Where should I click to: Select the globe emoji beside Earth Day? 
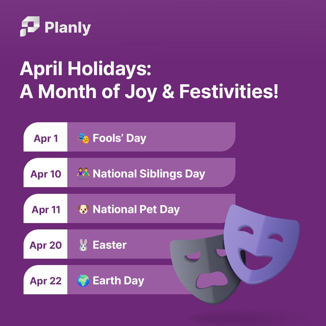coord(83,280)
